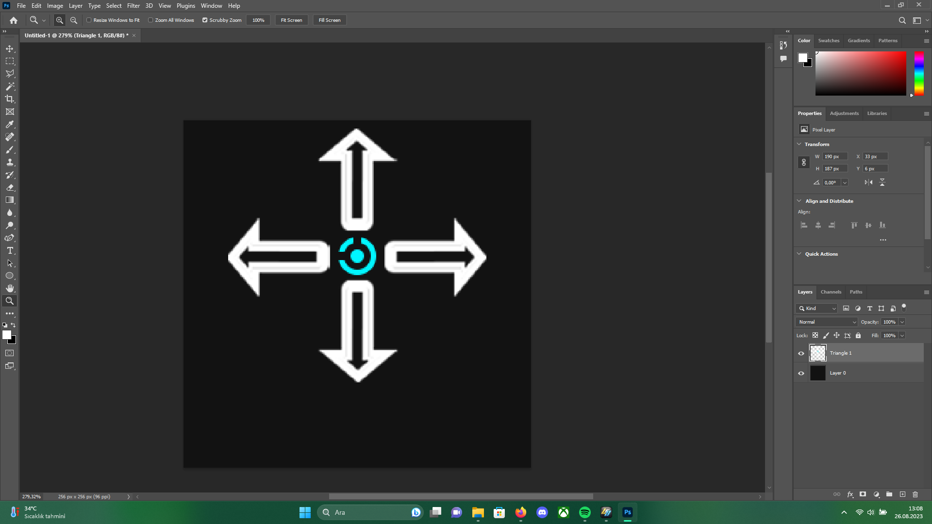Collapse the Transform section

(x=799, y=144)
